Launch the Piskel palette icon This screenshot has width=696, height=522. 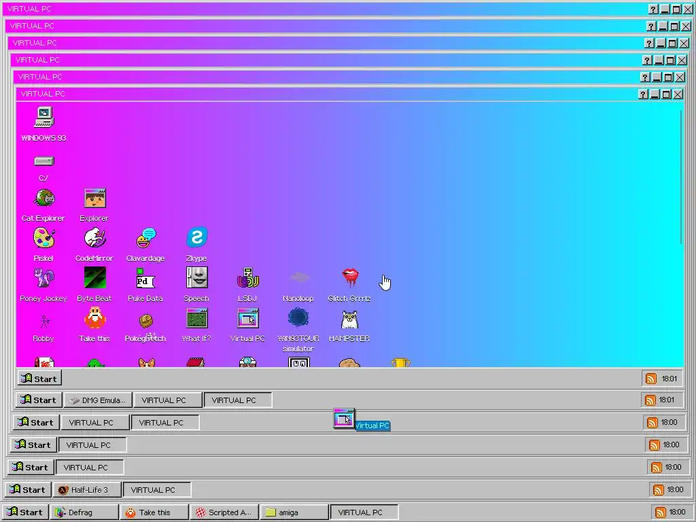pos(44,238)
